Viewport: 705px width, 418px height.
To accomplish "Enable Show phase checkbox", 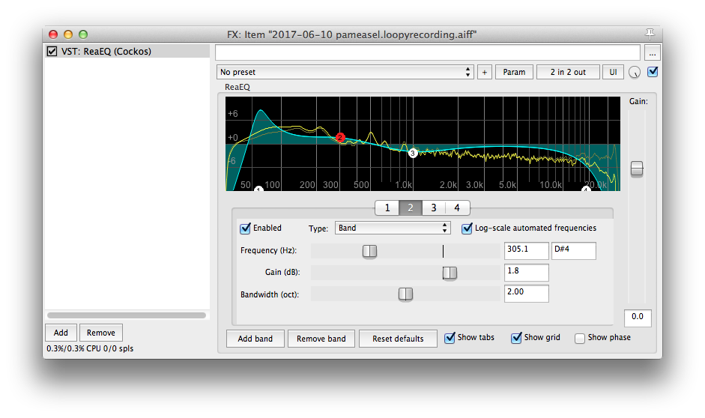I will pyautogui.click(x=580, y=338).
